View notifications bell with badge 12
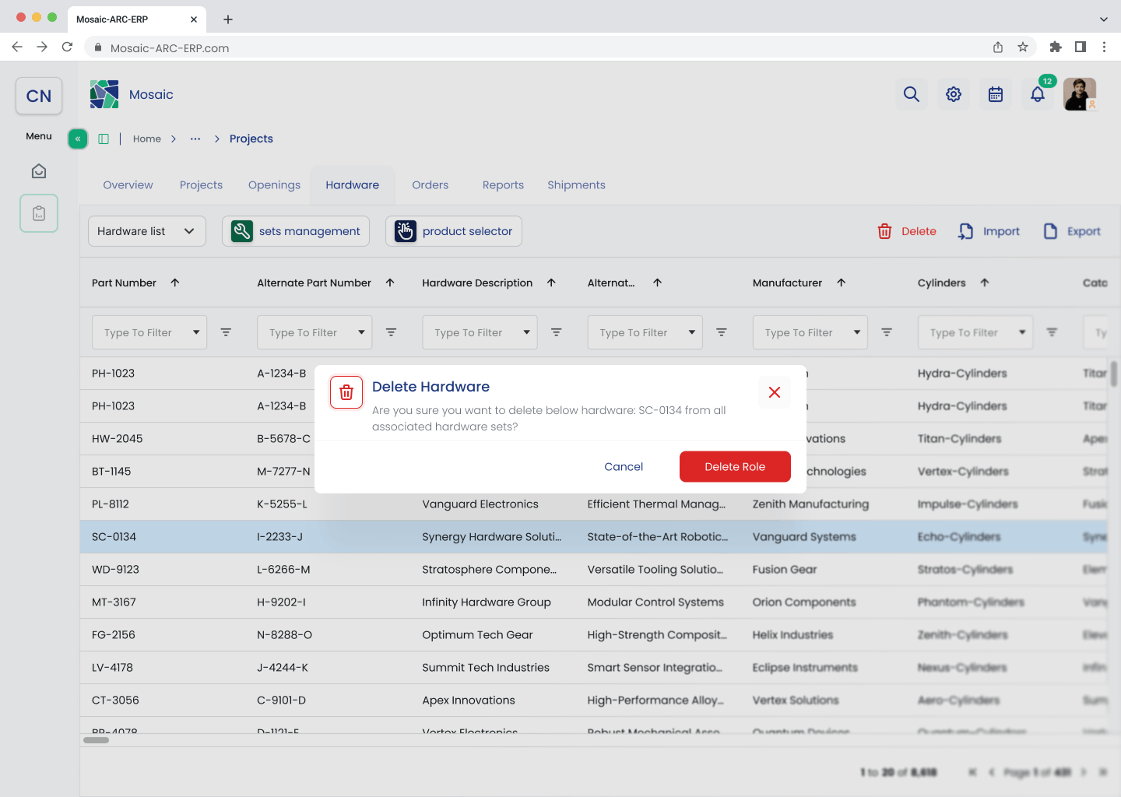 tap(1038, 94)
